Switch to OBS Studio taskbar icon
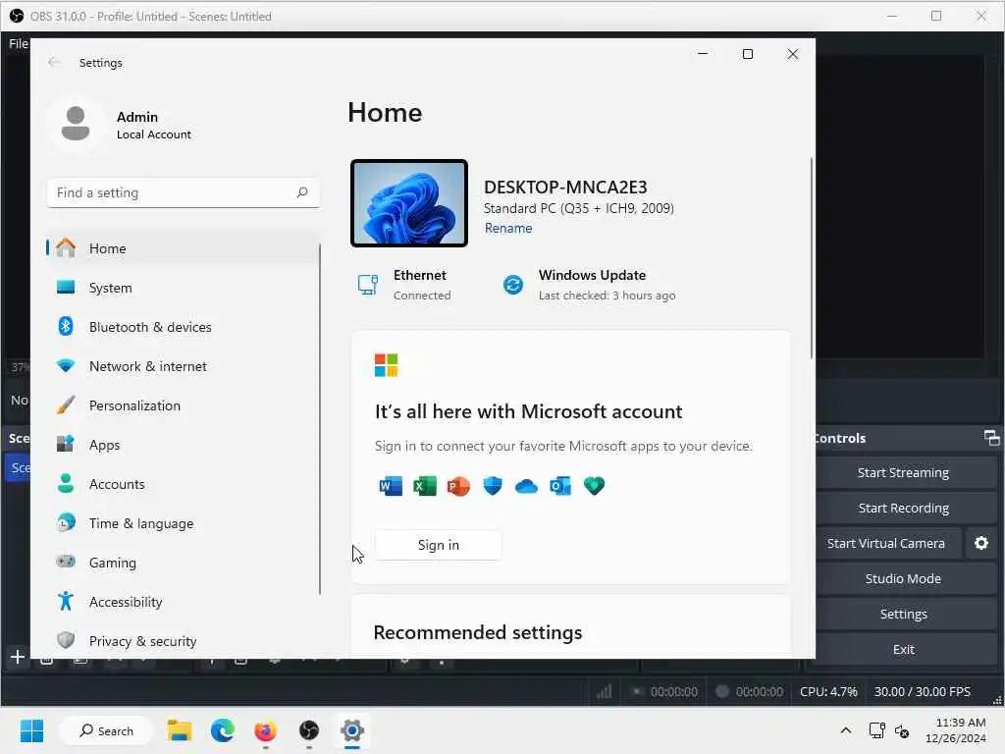Viewport: 1005px width, 754px height. 309,730
